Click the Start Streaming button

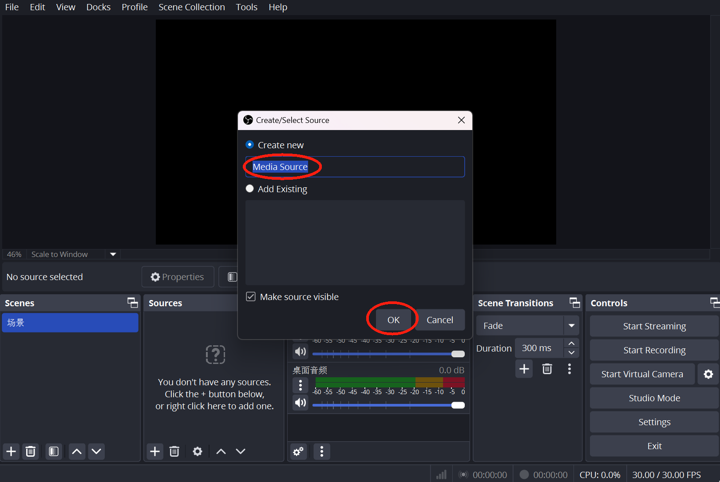coord(653,326)
